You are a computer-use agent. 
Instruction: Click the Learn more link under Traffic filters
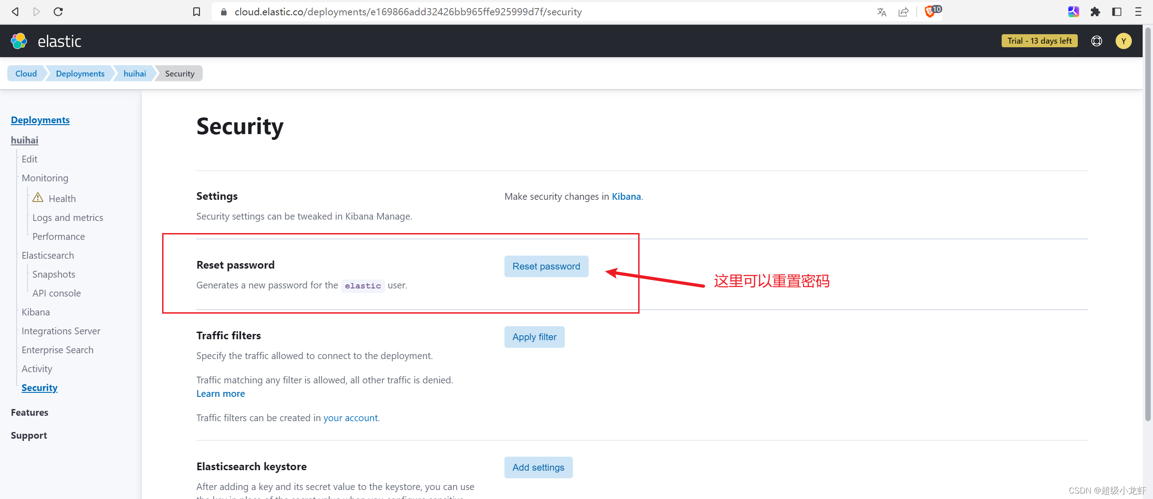click(221, 393)
